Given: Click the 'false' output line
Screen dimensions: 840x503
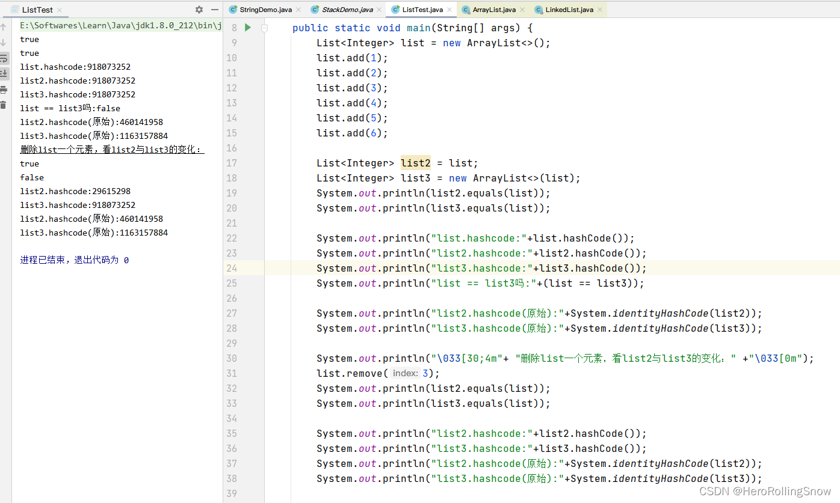Looking at the screenshot, I should tap(32, 178).
